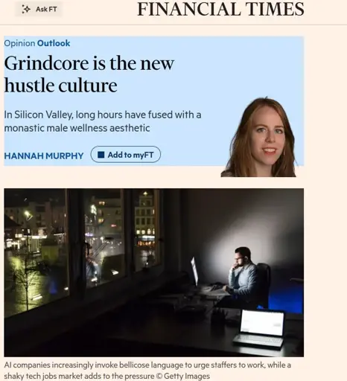
Task: Open Hannah Murphy's author page
Action: (x=44, y=156)
